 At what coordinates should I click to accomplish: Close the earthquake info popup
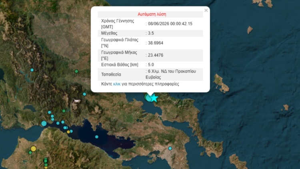tap(206, 10)
